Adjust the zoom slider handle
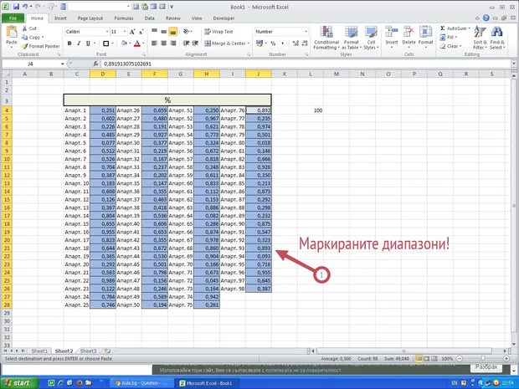The height and width of the screenshot is (389, 519). [x=483, y=359]
